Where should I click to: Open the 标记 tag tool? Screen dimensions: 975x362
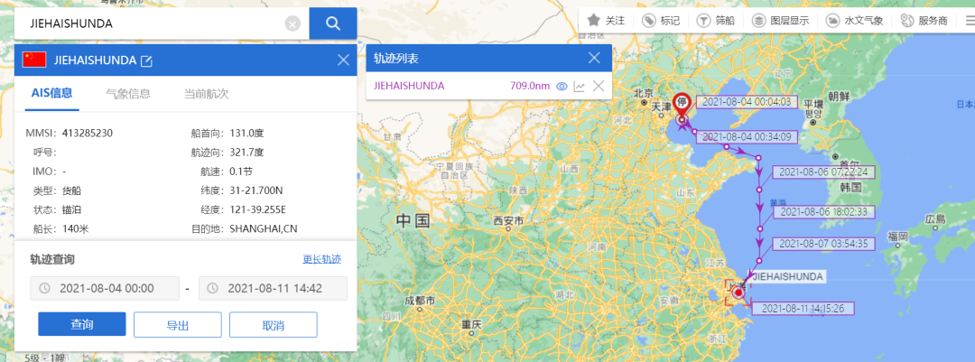point(649,20)
